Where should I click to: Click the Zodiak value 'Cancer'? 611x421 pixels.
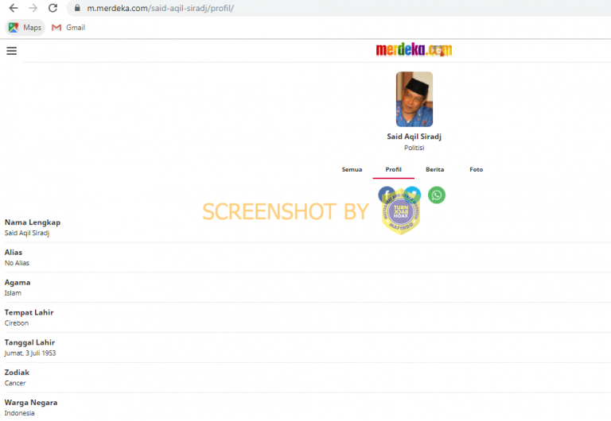15,383
